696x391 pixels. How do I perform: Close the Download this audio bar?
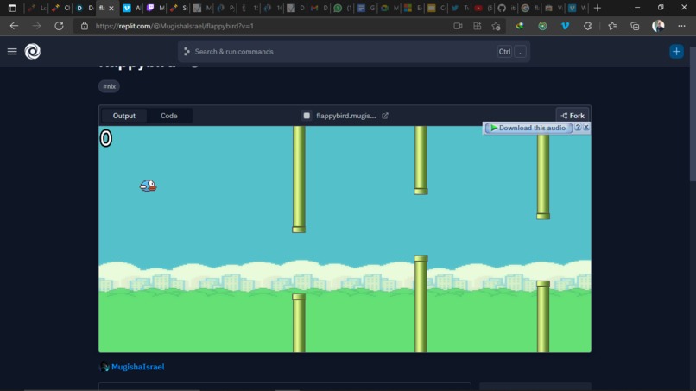(x=586, y=128)
